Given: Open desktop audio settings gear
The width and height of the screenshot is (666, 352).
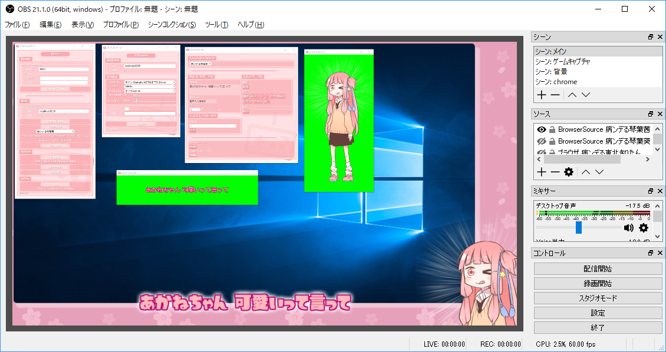Looking at the screenshot, I should (644, 228).
